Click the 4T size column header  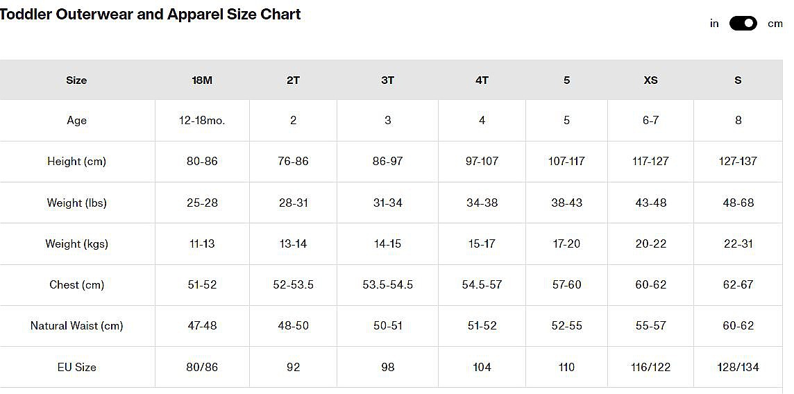(482, 80)
